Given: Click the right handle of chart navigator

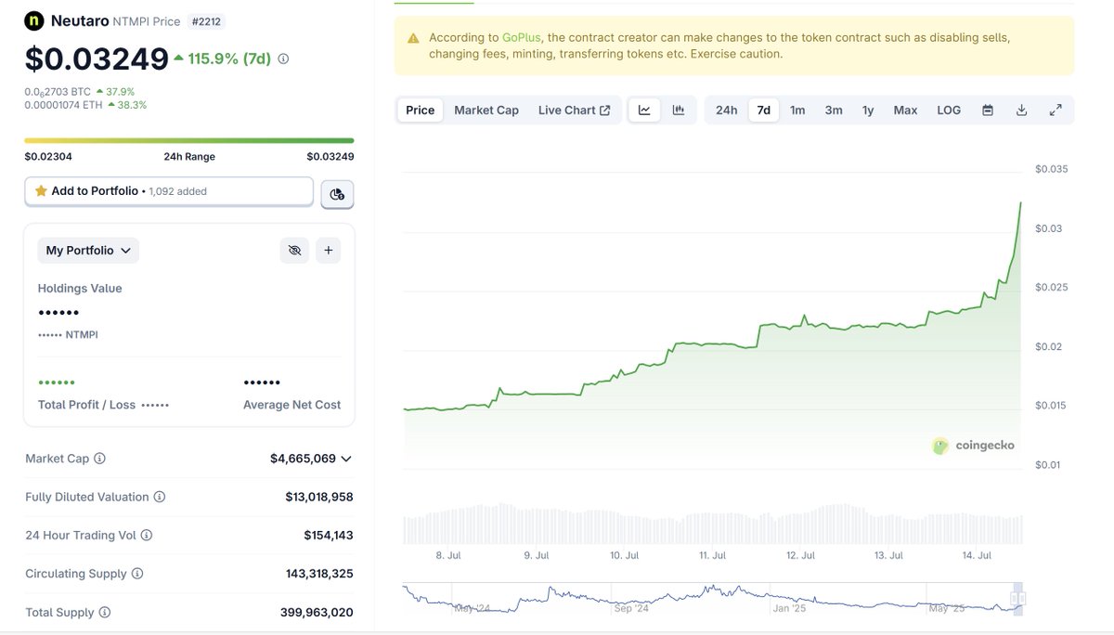Looking at the screenshot, I should tap(1020, 598).
